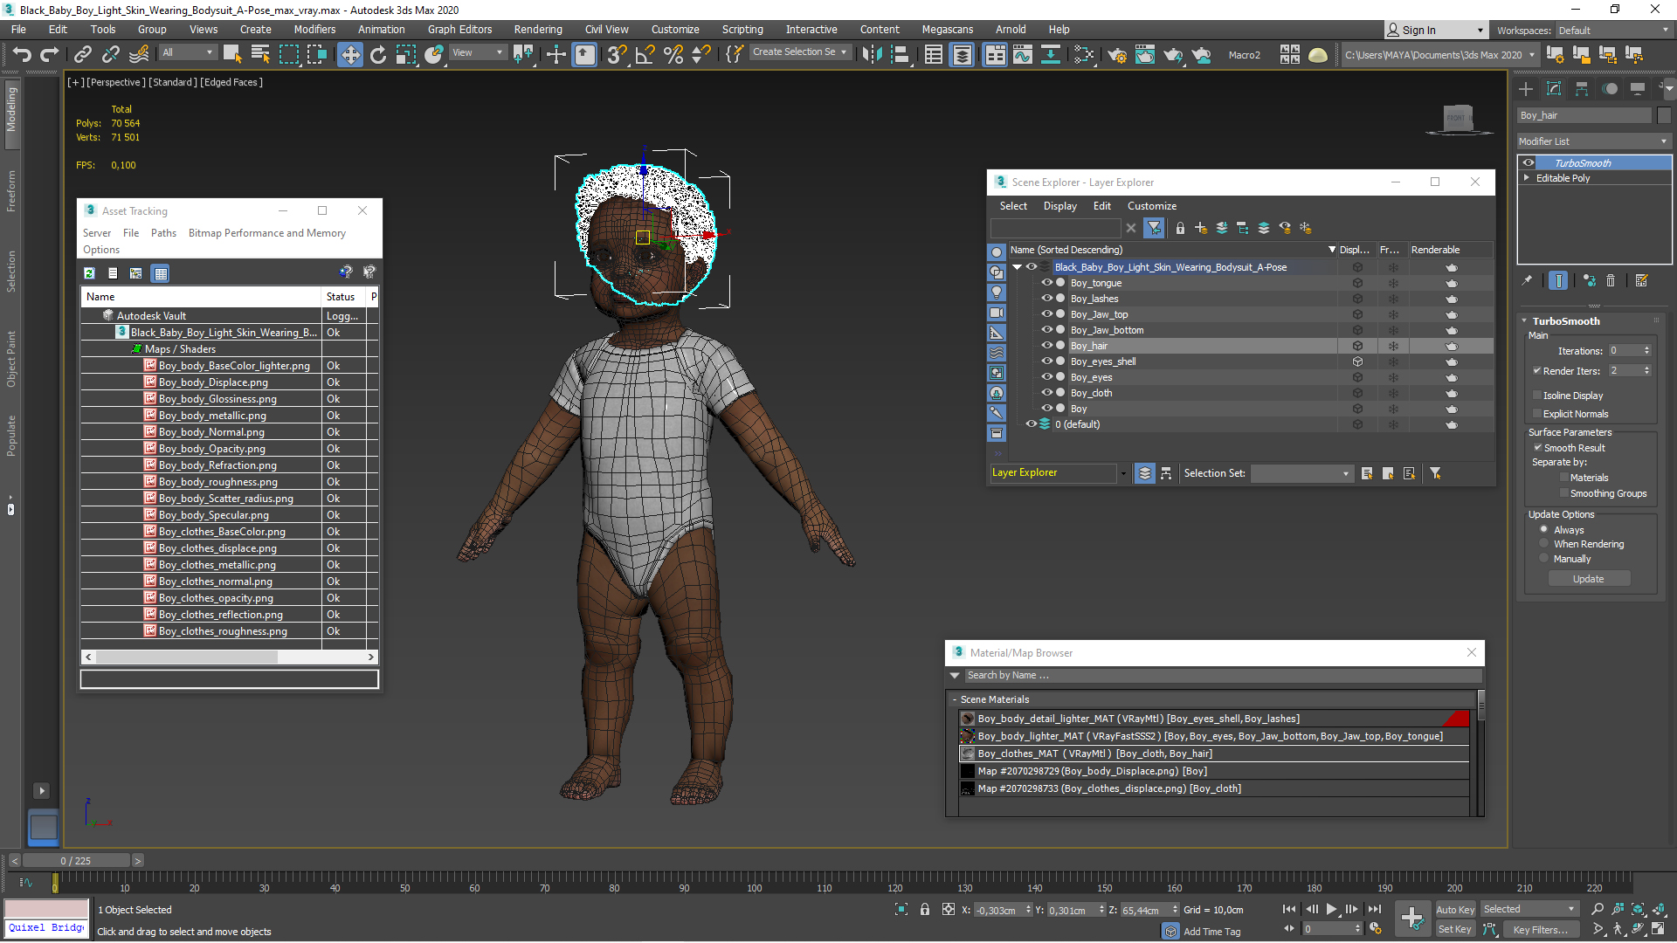Toggle visibility of Boy_hair layer

[x=1045, y=346]
